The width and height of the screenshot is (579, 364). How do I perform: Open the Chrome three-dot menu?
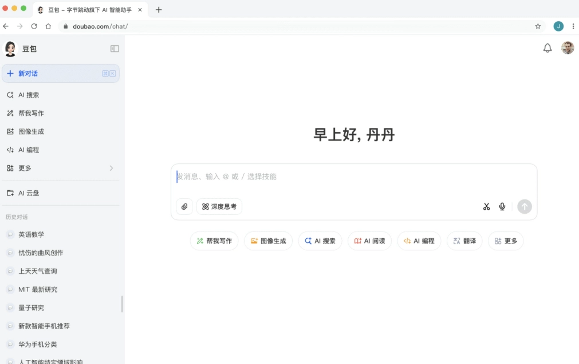click(x=573, y=26)
